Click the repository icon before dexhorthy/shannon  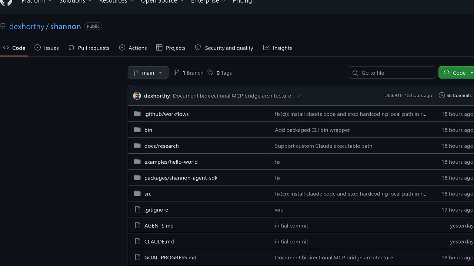[3, 26]
